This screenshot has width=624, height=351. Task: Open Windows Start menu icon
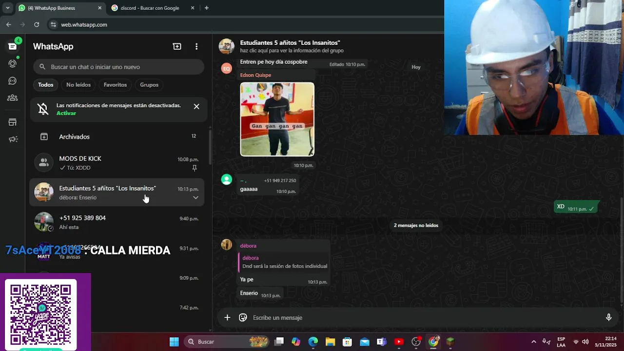(174, 342)
